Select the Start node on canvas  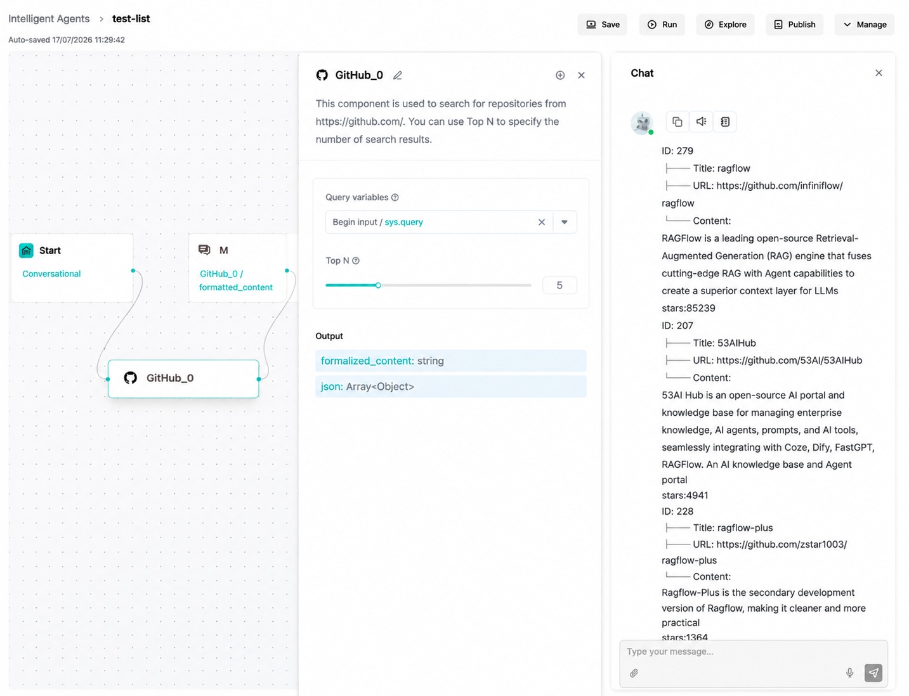72,267
